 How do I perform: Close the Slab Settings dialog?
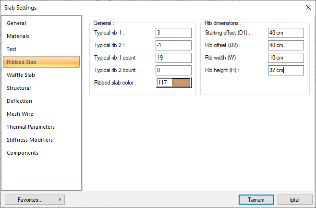[x=308, y=7]
